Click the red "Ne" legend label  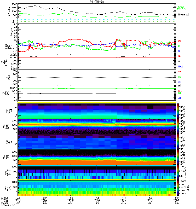point(179,56)
